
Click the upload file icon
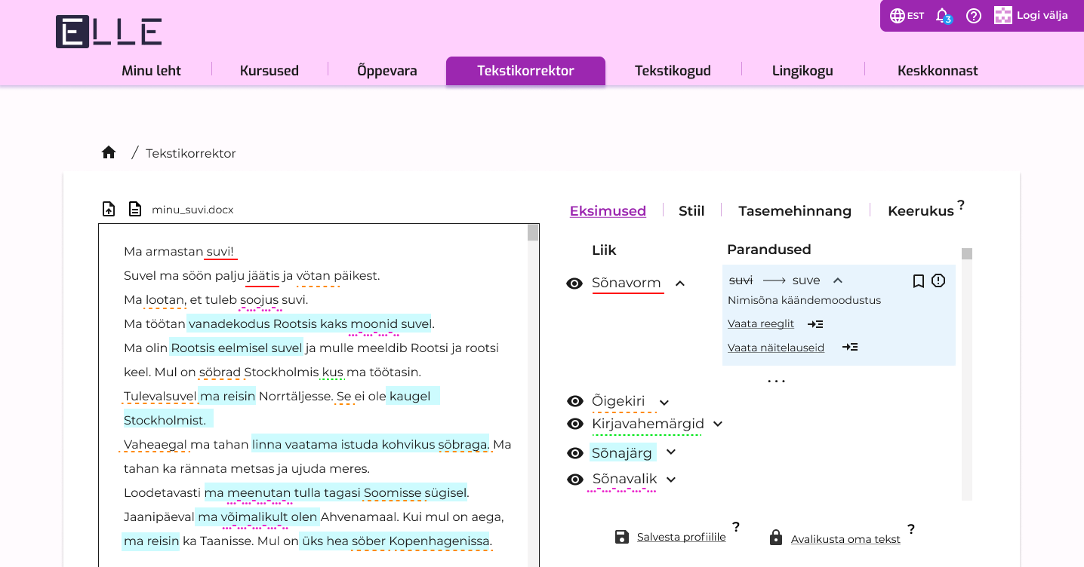(x=109, y=209)
